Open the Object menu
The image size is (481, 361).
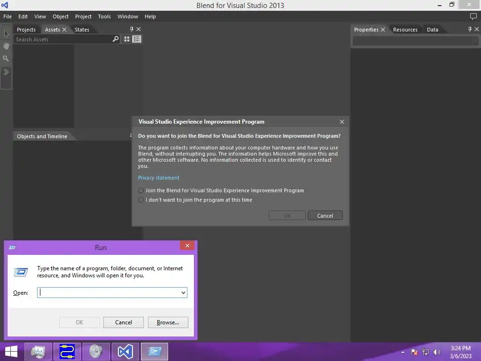[x=61, y=16]
